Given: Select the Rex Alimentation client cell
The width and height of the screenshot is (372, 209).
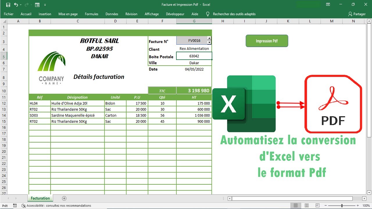Looking at the screenshot, I should pos(194,49).
